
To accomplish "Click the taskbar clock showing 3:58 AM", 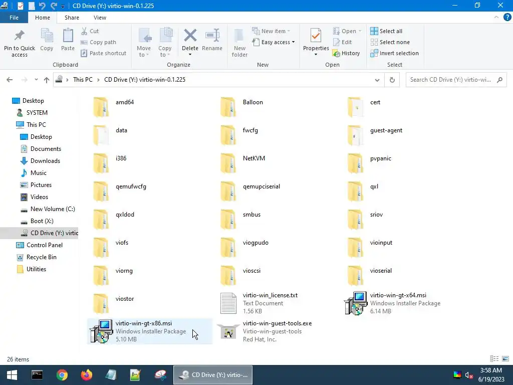I will 491,375.
